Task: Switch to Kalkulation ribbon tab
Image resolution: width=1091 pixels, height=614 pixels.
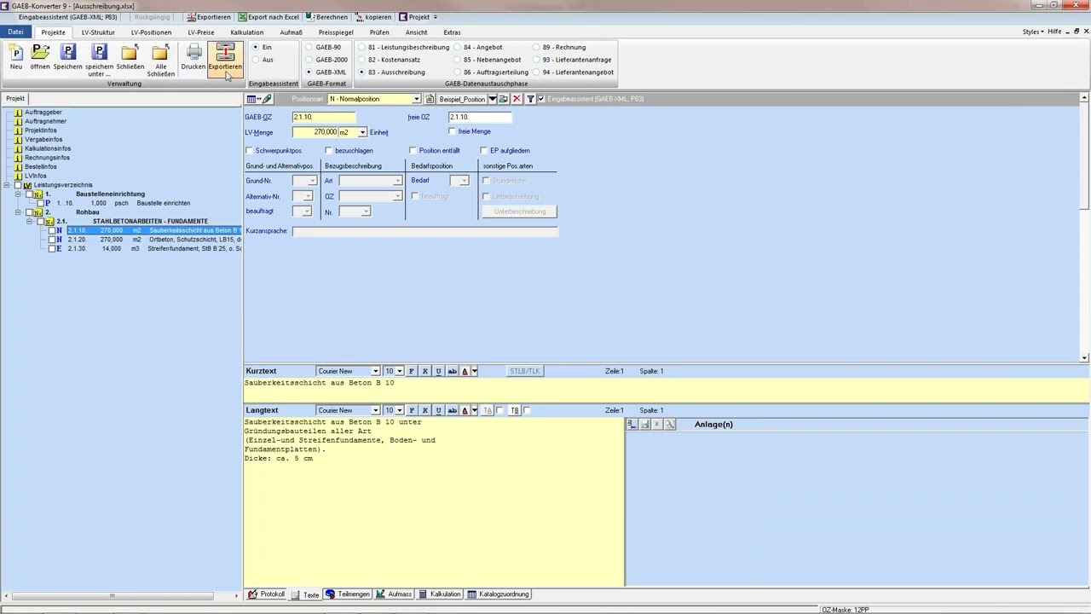Action: click(247, 32)
